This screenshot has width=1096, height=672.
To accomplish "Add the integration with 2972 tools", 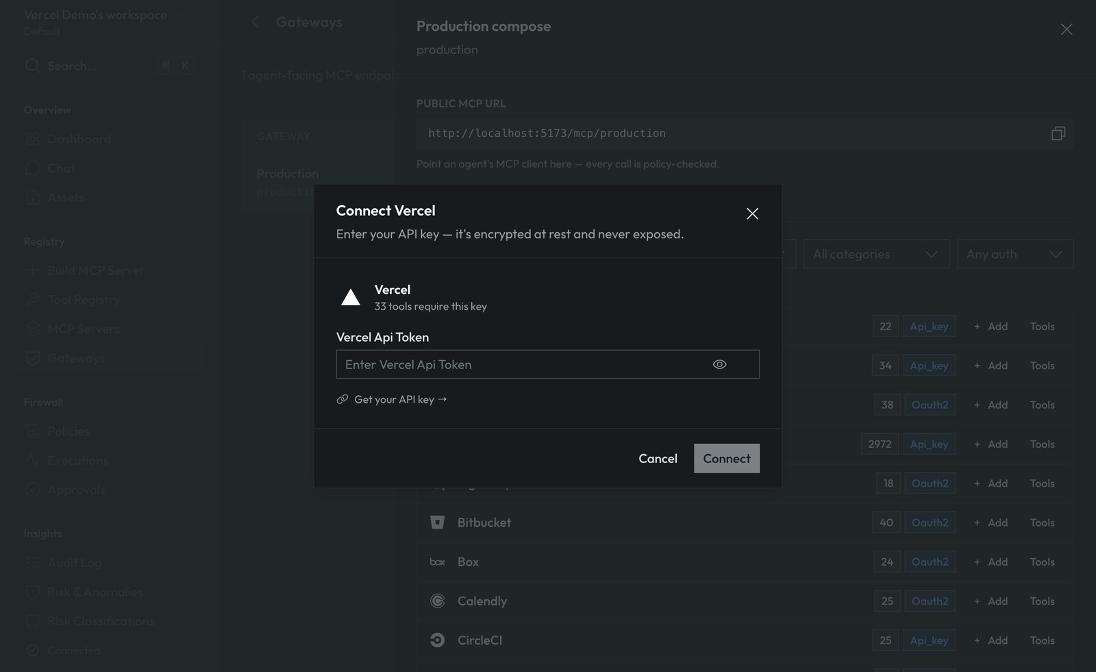I will pos(991,444).
